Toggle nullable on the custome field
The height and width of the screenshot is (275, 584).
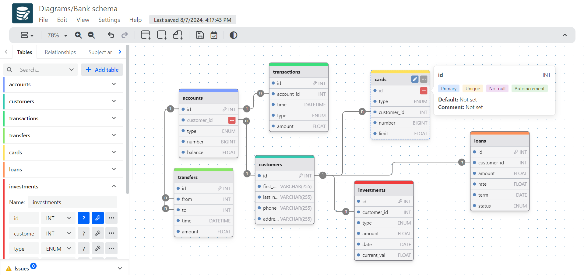pyautogui.click(x=83, y=233)
